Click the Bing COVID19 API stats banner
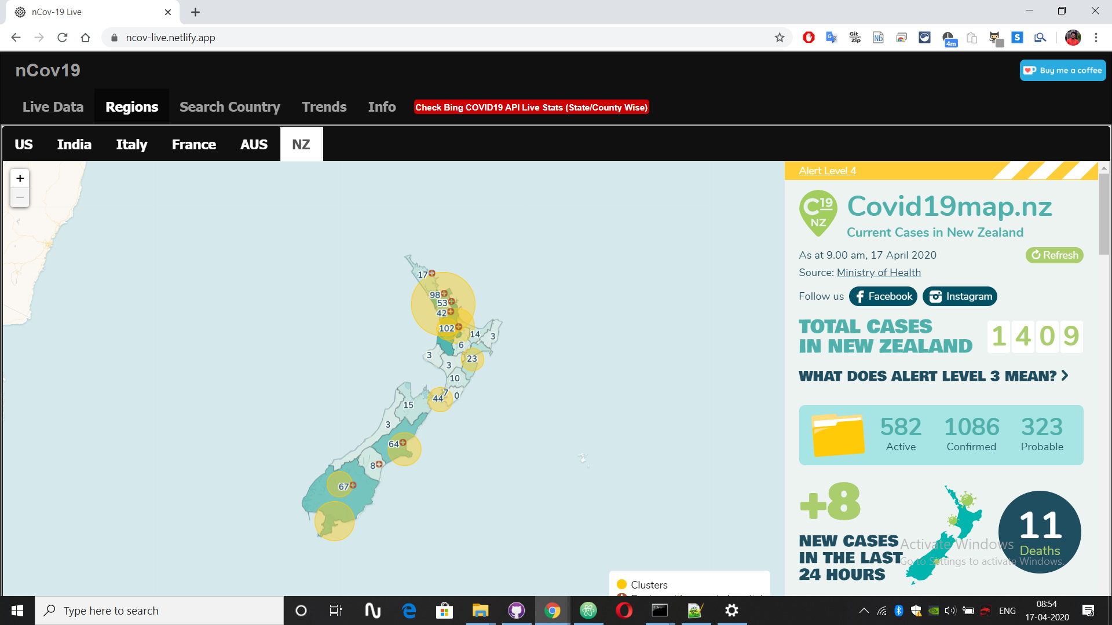 point(531,108)
